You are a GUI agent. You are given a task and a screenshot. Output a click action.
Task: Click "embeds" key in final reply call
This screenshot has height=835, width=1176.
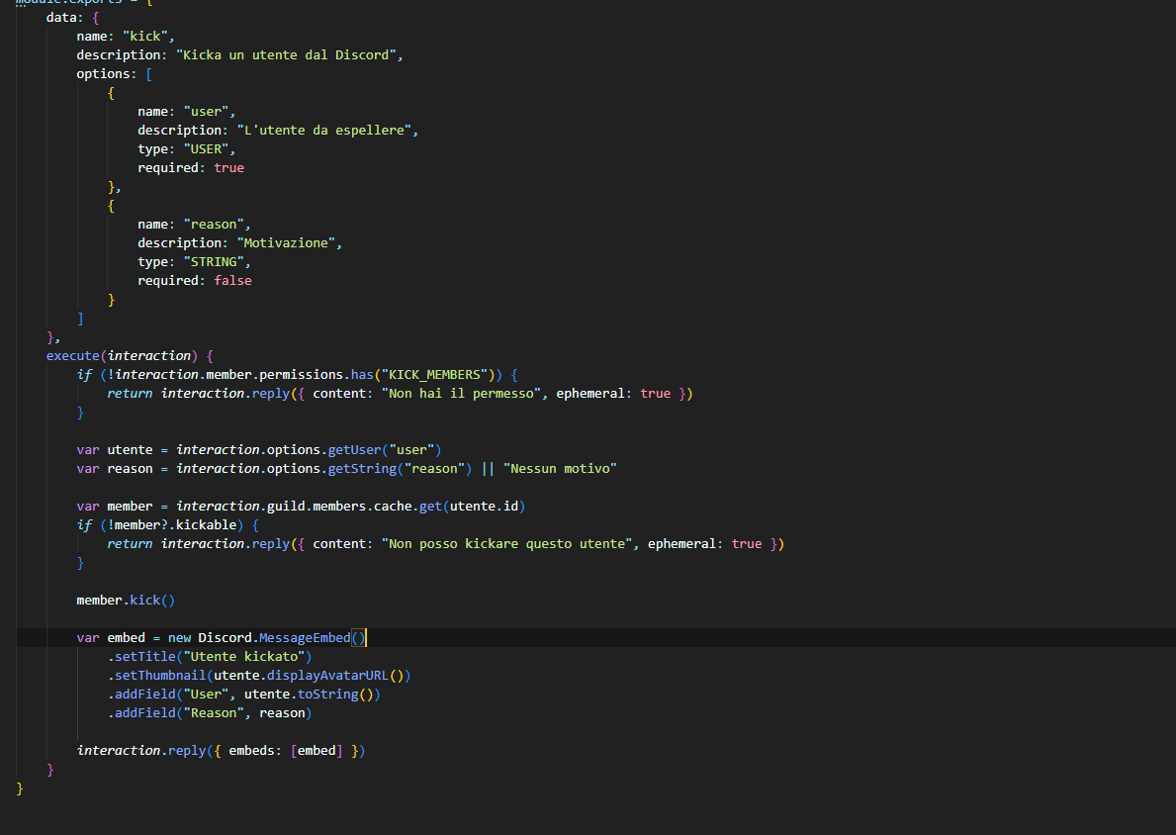(x=251, y=750)
